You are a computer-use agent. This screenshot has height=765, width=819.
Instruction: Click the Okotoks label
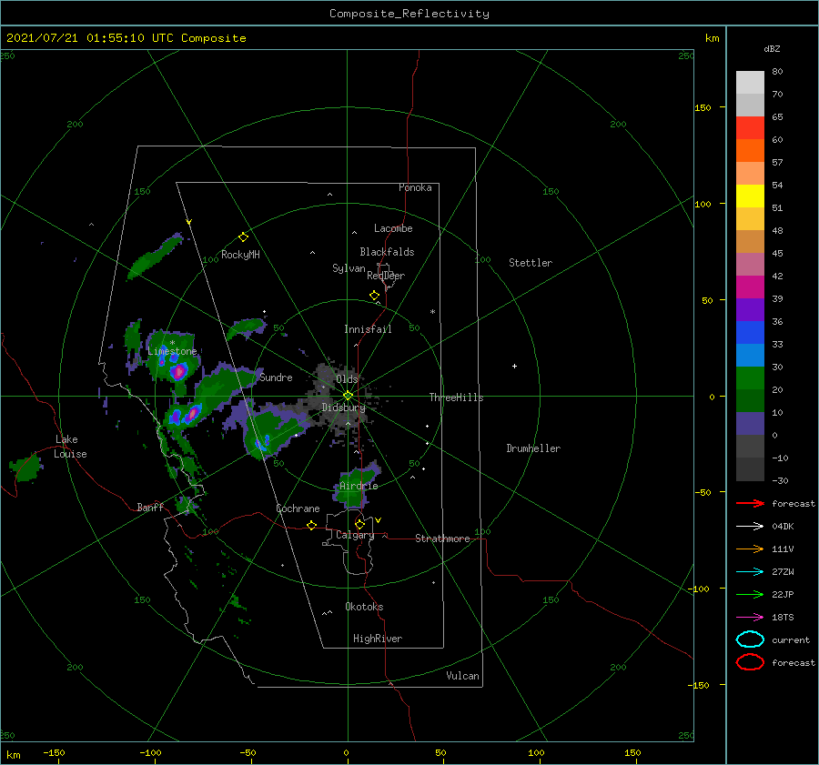coord(364,607)
